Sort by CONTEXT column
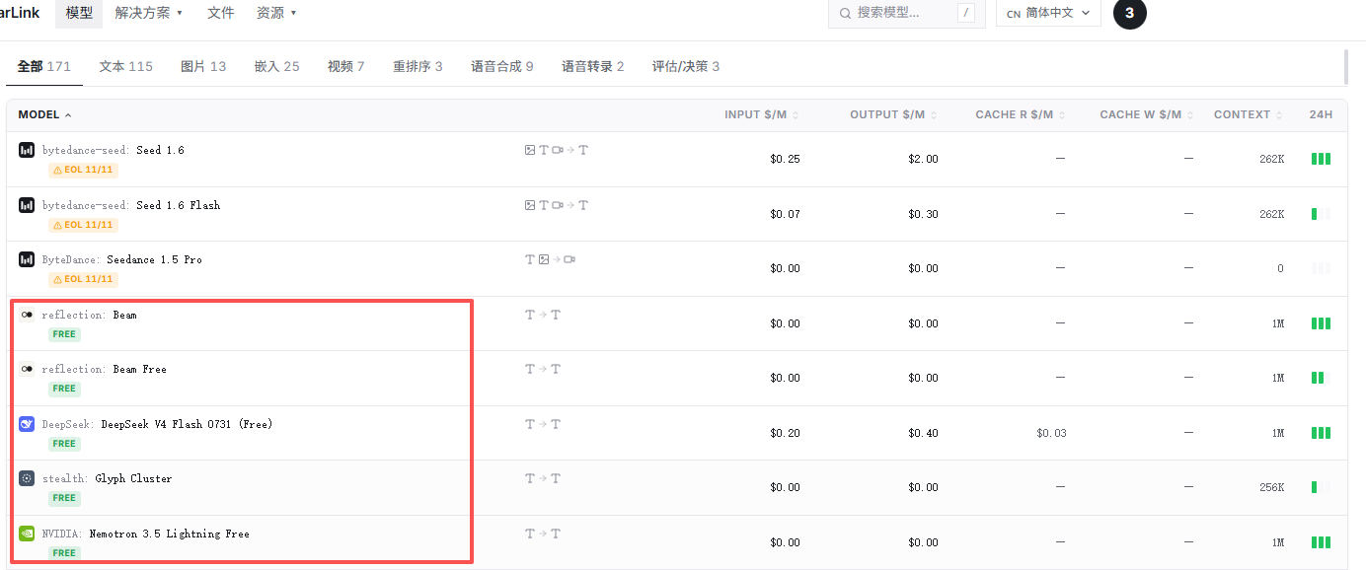1366x570 pixels. [1249, 115]
